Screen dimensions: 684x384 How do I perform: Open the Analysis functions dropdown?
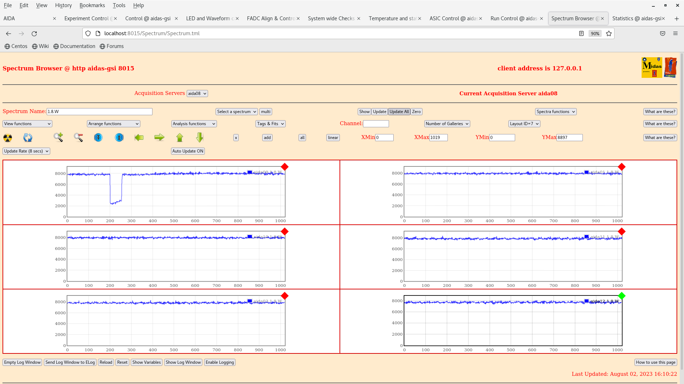pyautogui.click(x=193, y=124)
